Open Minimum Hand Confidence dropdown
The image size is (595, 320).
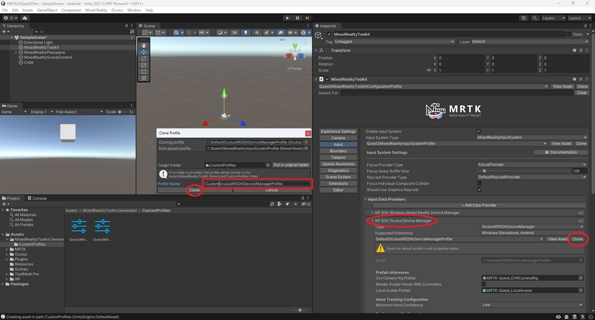click(532, 305)
